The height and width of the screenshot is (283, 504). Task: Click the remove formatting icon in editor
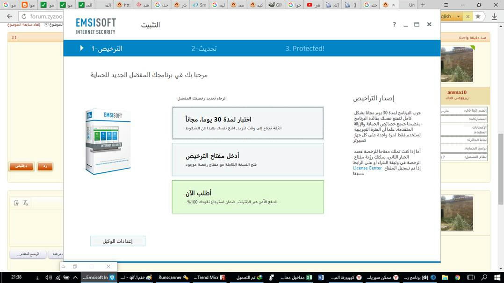pyautogui.click(x=26, y=203)
